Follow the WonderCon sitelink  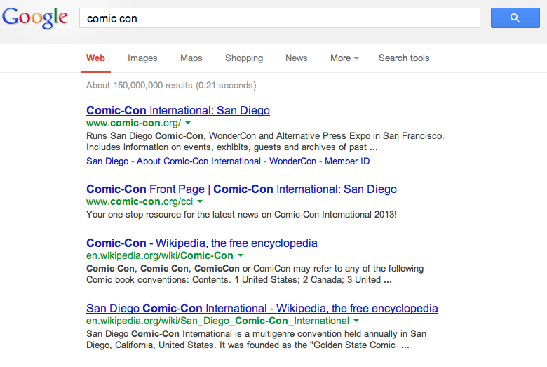292,161
